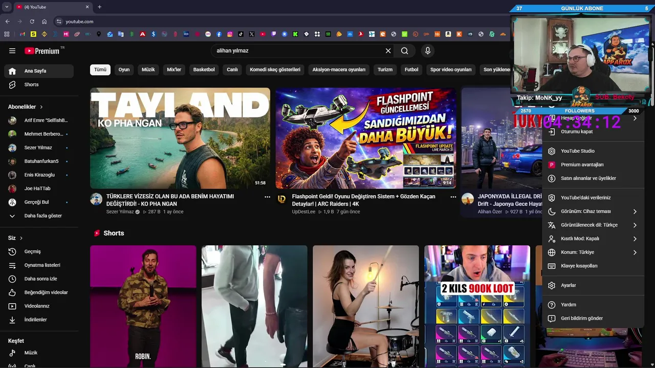The height and width of the screenshot is (368, 655).
Task: Open Premium avantajları menu item
Action: click(x=593, y=165)
